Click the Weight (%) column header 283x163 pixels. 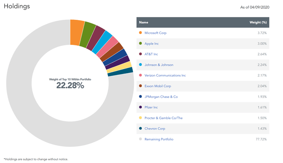tap(258, 22)
